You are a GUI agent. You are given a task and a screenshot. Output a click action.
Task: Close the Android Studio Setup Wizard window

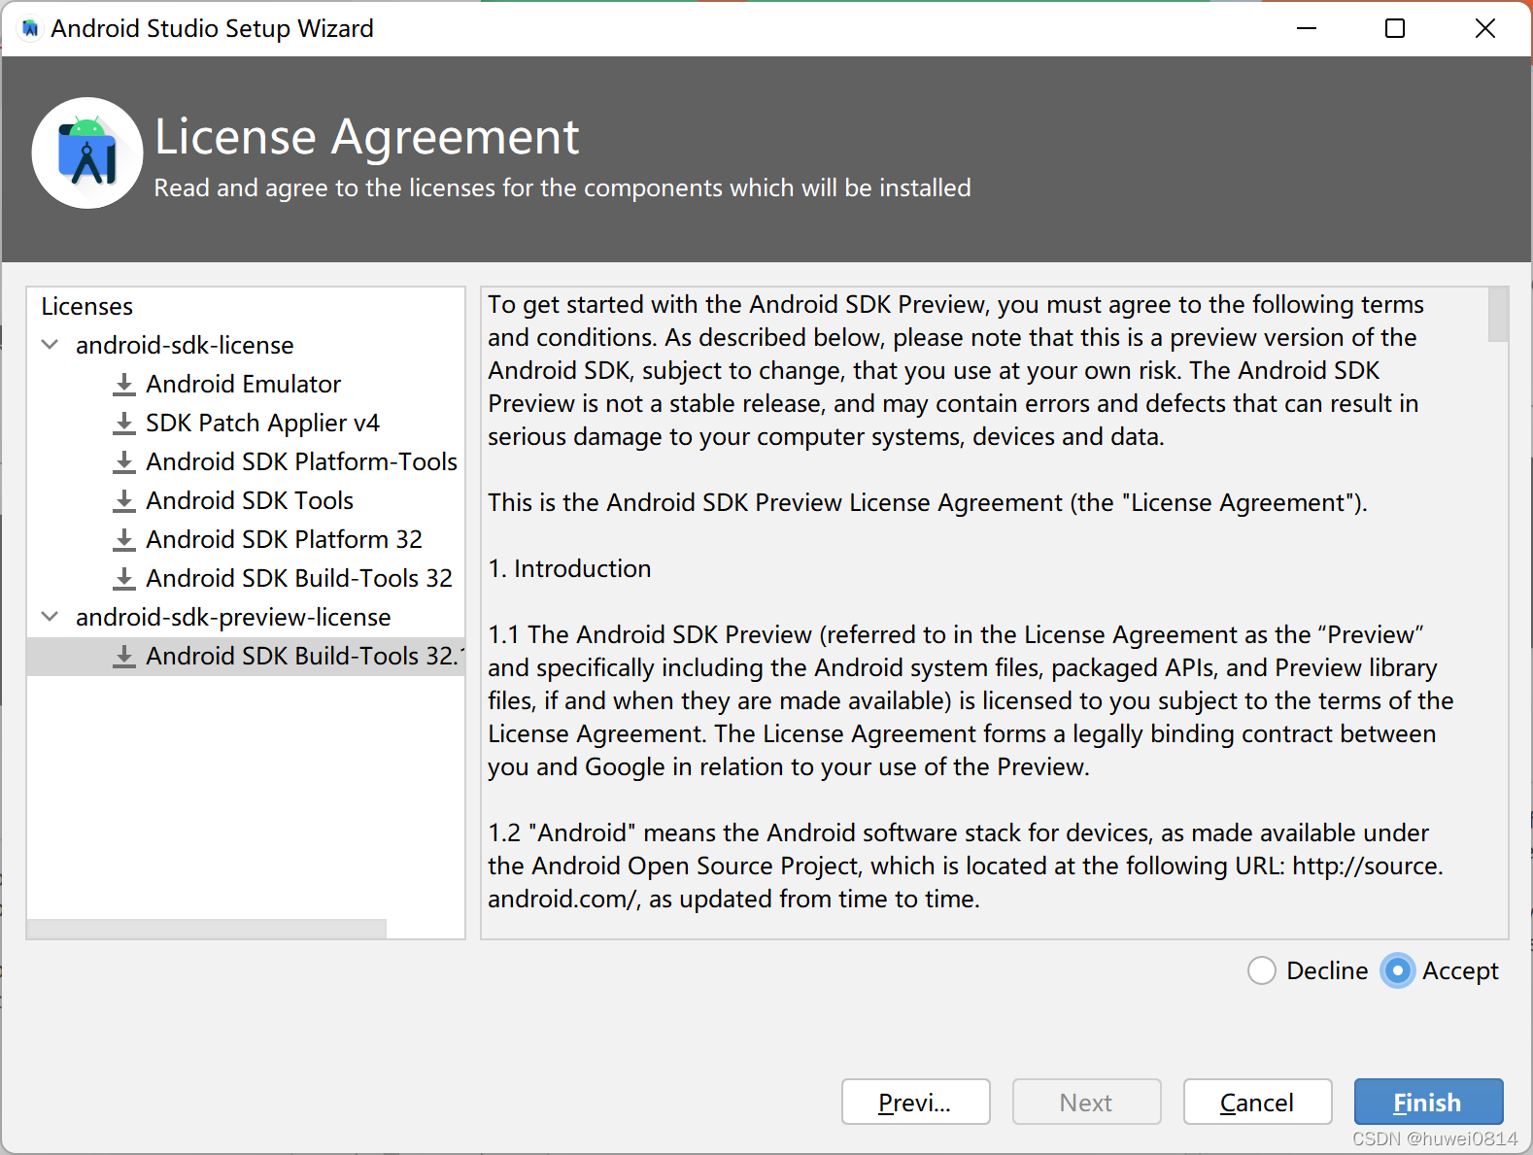pos(1484,28)
